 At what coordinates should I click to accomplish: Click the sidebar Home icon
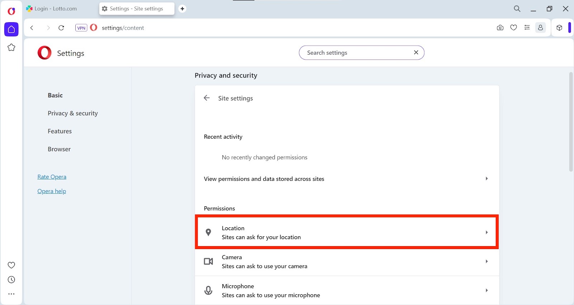point(11,29)
